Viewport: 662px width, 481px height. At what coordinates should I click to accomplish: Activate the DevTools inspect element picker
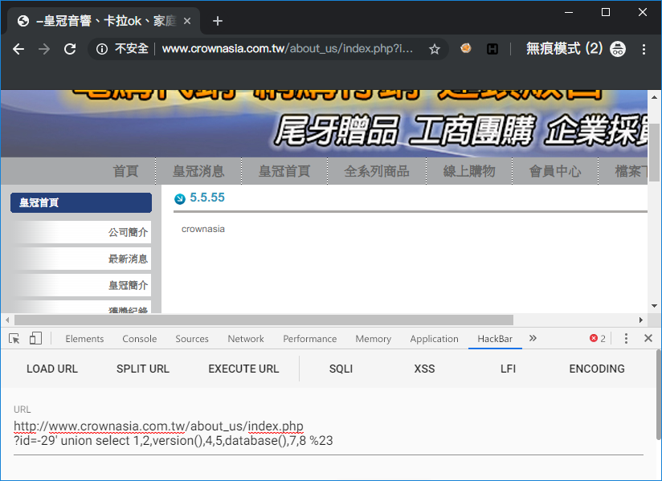pyautogui.click(x=14, y=338)
